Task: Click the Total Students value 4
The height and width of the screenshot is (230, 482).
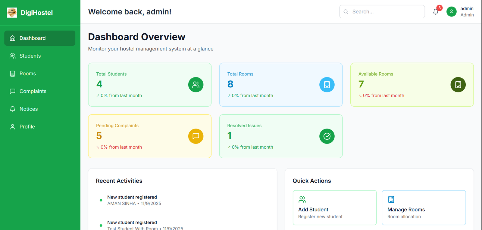Action: click(x=99, y=84)
